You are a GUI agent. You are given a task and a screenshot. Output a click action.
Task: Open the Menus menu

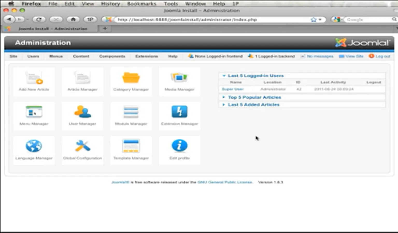coord(56,56)
